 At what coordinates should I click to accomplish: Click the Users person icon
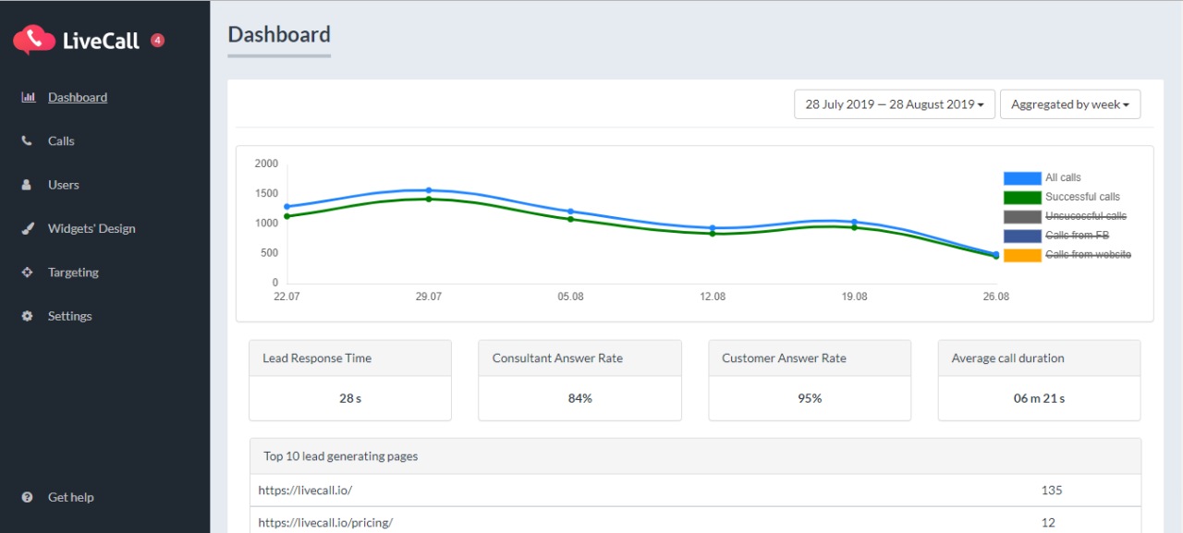pyautogui.click(x=27, y=185)
